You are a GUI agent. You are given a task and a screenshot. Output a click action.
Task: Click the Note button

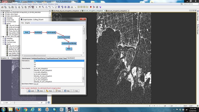58,91
